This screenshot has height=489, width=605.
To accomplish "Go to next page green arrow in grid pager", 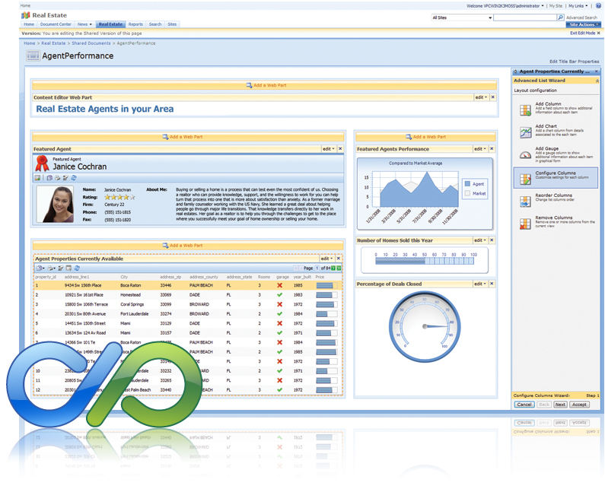I will pyautogui.click(x=333, y=268).
